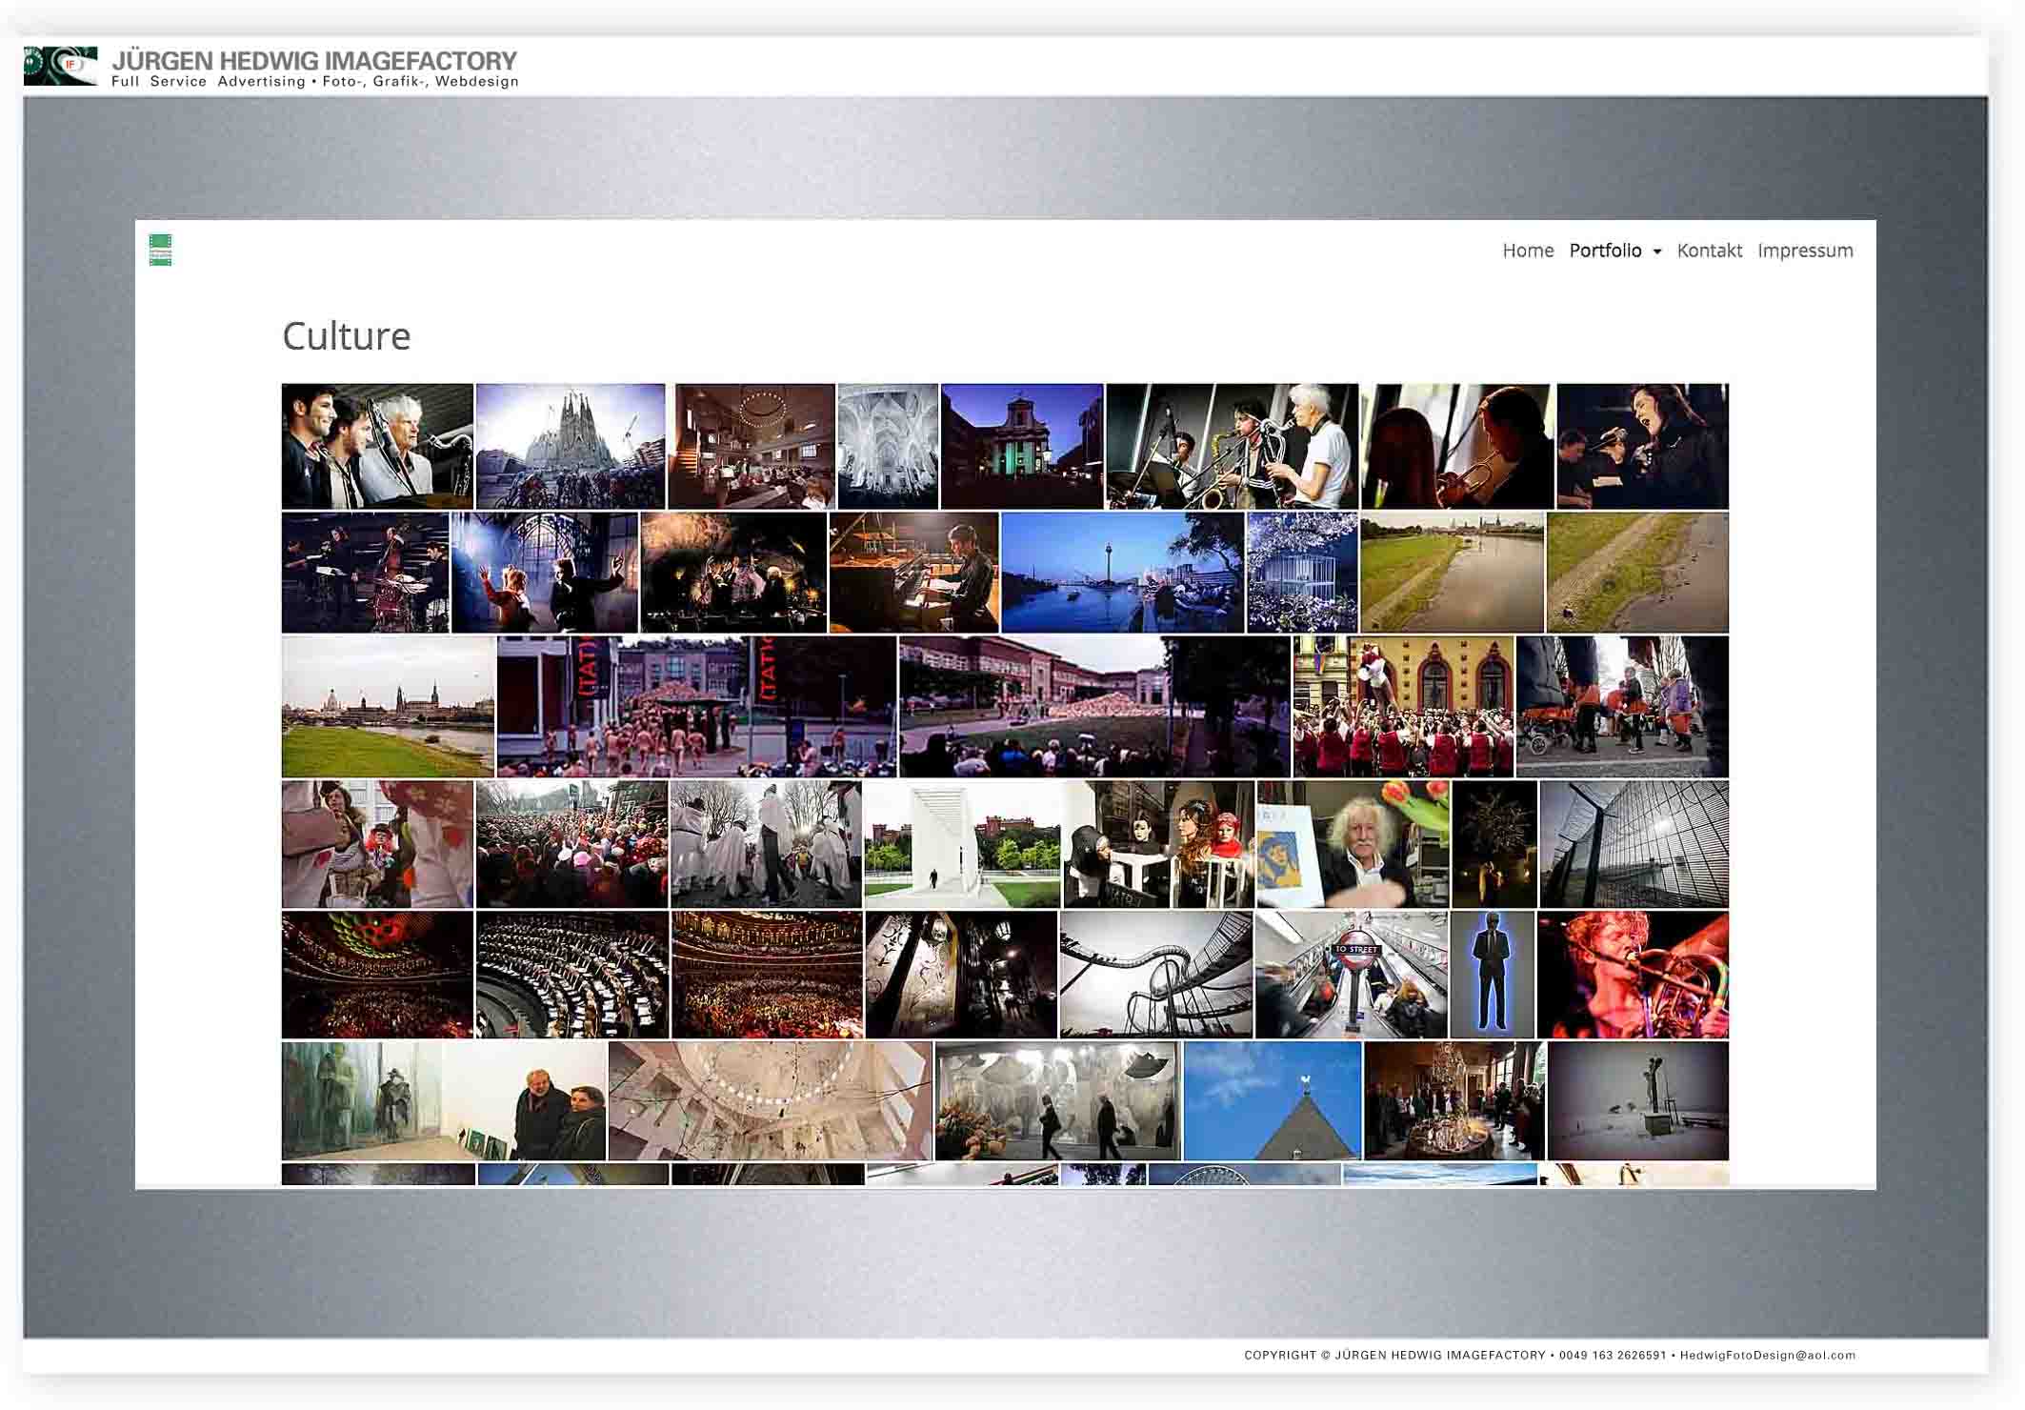Click the Jürgen Hedwig Imagefactory header title
Screen dimensions: 2025x1410
[314, 61]
